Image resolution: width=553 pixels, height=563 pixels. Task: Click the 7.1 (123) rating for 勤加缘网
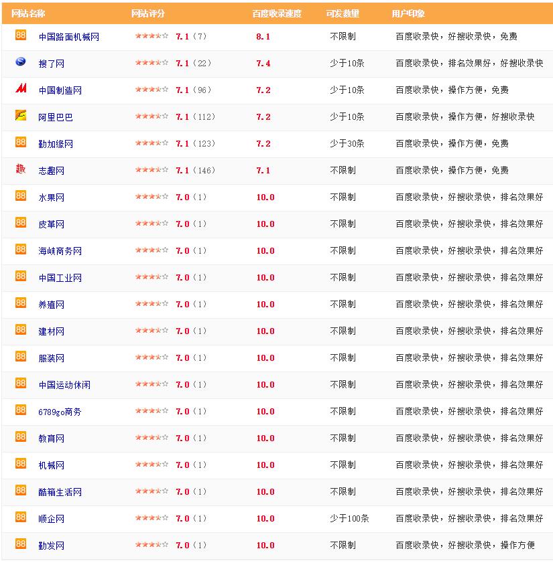click(195, 143)
